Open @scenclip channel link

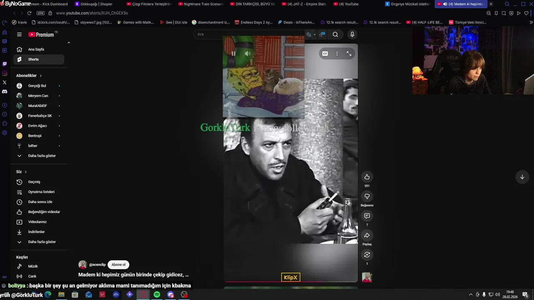coord(97,265)
